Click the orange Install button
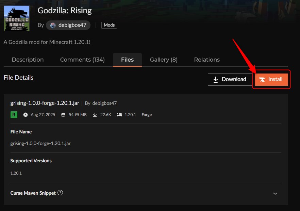 coord(271,79)
